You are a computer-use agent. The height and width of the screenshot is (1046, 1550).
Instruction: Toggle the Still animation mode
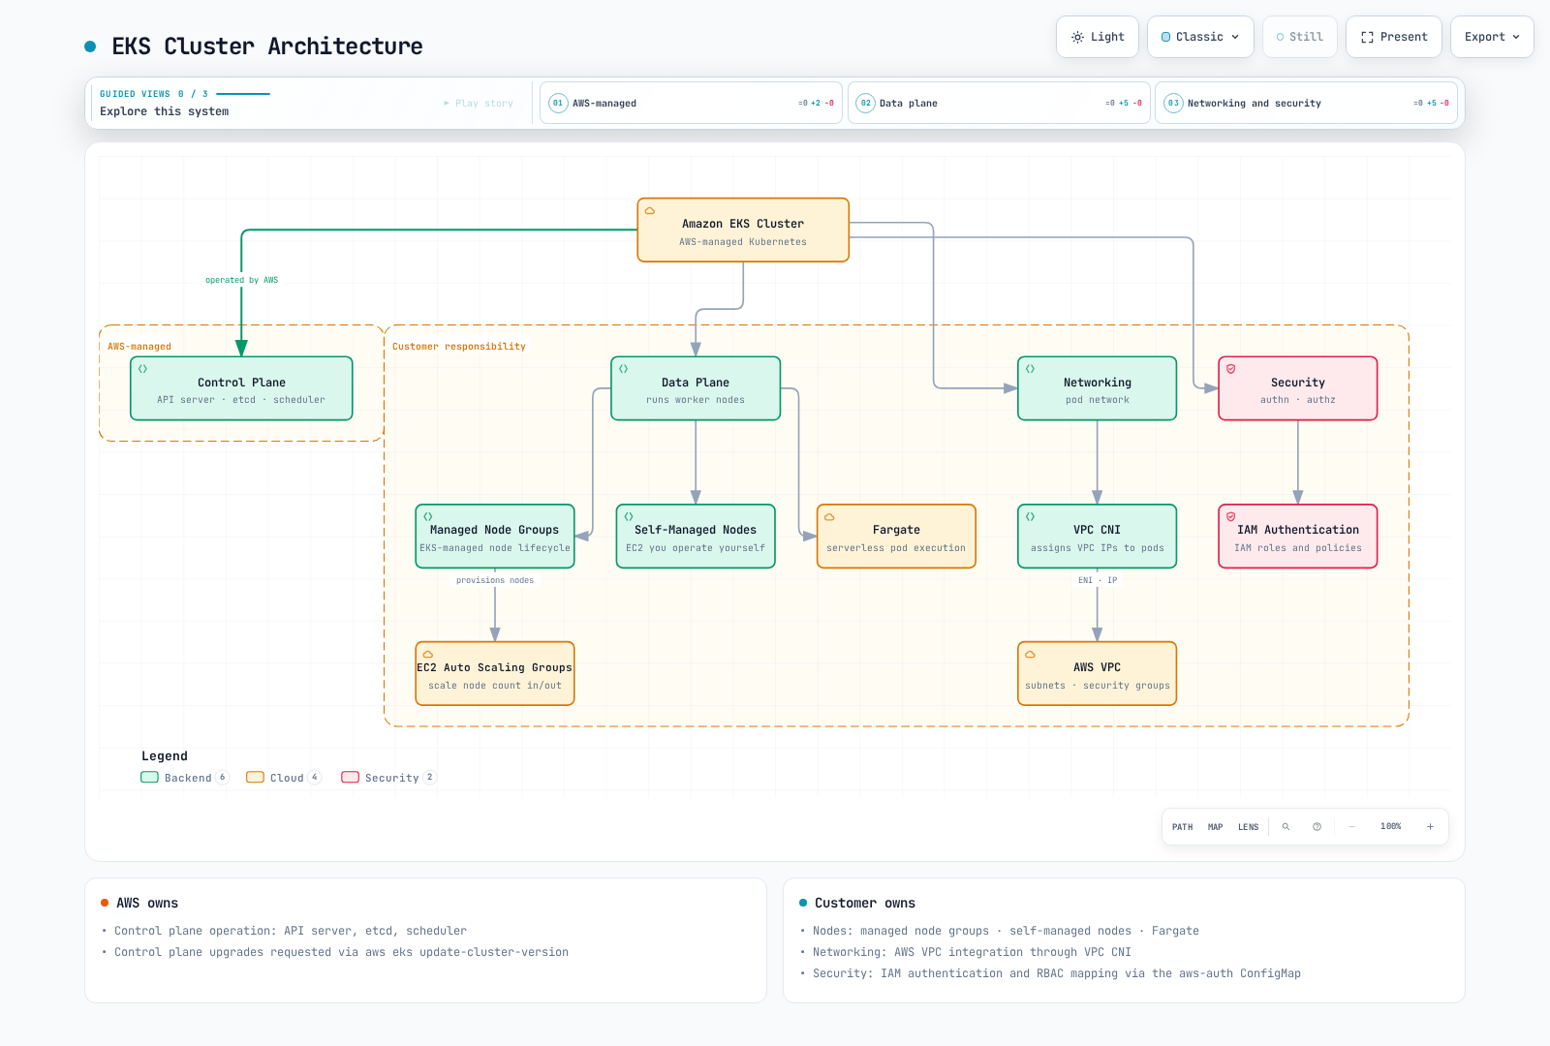[1300, 37]
